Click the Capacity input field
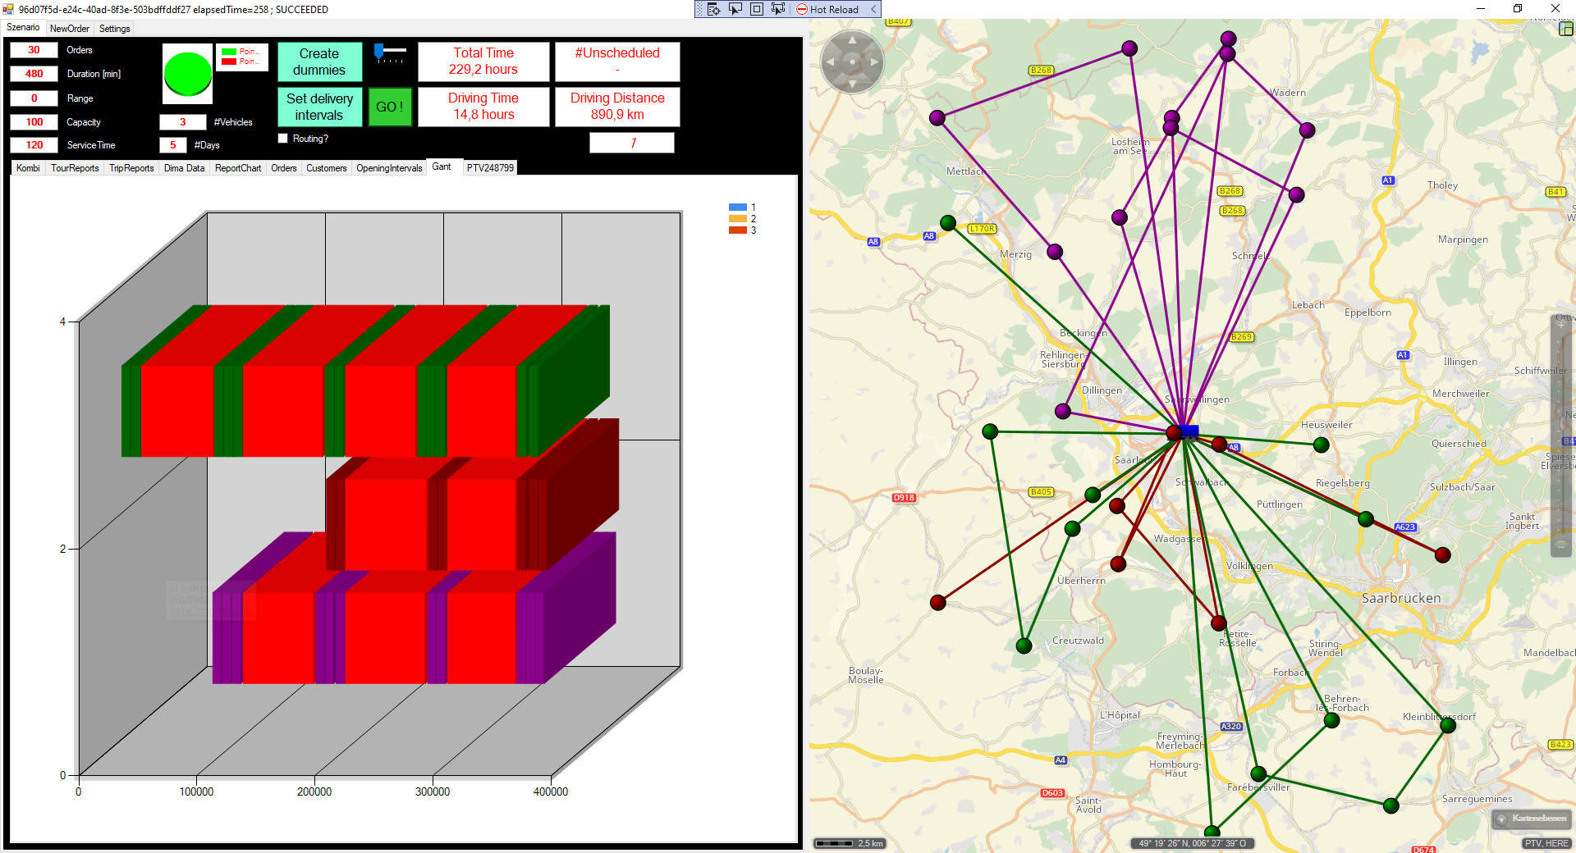1576x853 pixels. 34,122
